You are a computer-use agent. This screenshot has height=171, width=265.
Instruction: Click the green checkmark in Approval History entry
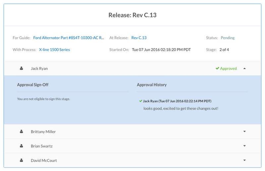pyautogui.click(x=141, y=101)
